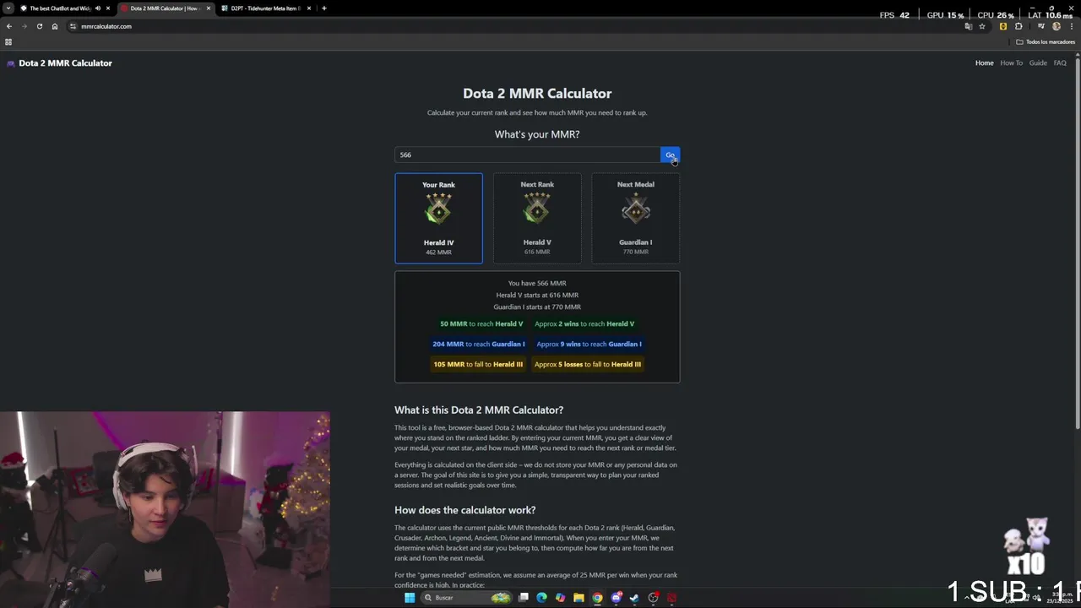1081x608 pixels.
Task: Bookmark this page with the star icon
Action: [981, 26]
